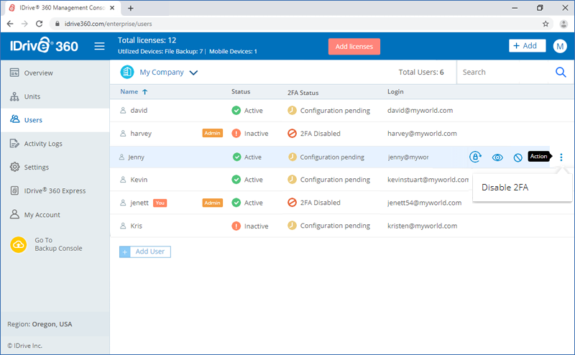This screenshot has height=355, width=575.
Task: Click the plus icon on Add User
Action: pyautogui.click(x=124, y=252)
